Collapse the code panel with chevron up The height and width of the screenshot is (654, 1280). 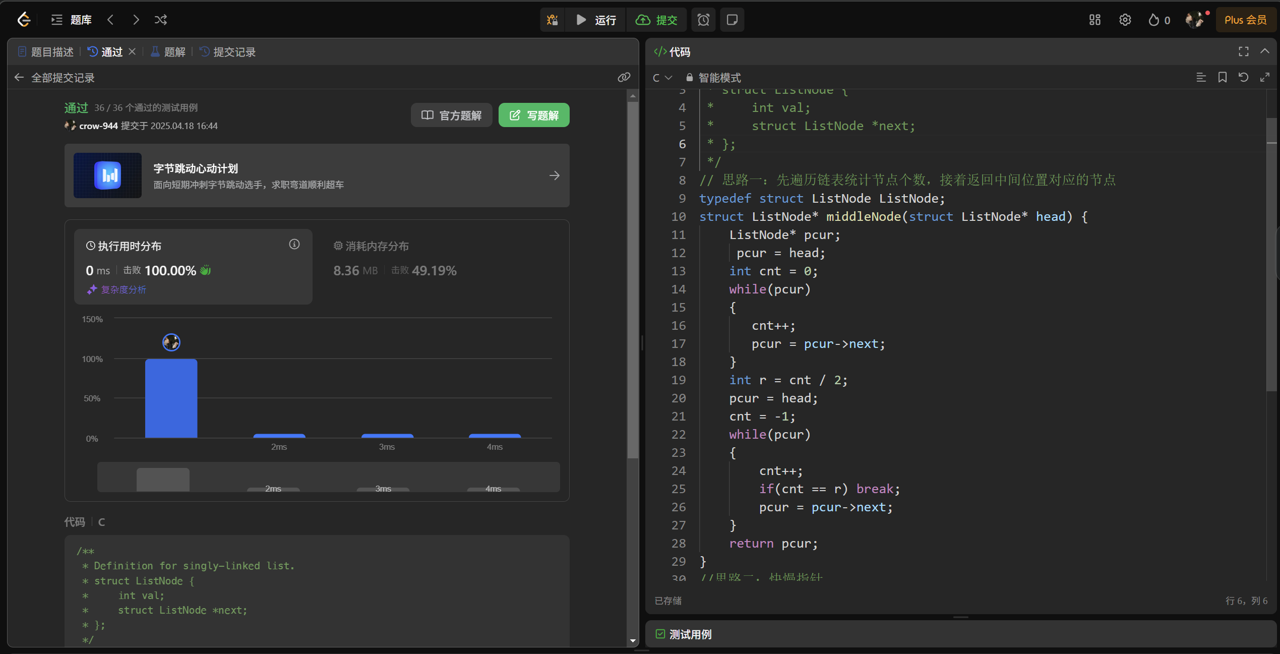[1264, 51]
